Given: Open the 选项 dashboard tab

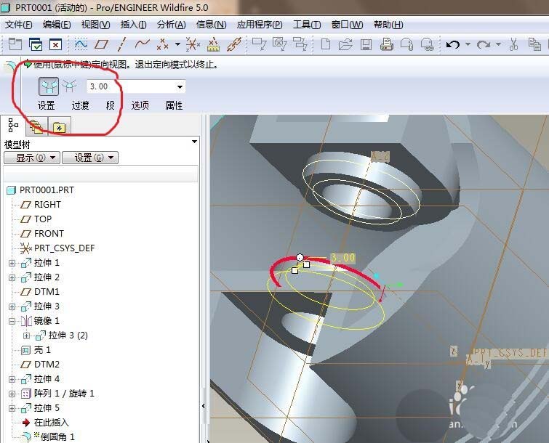Looking at the screenshot, I should click(x=140, y=105).
